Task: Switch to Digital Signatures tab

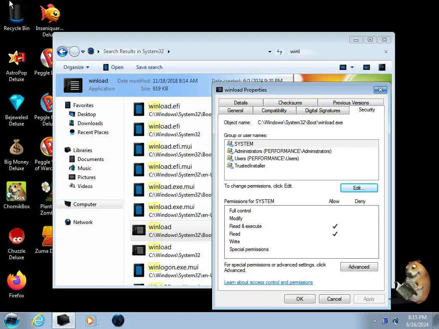Action: 322,111
